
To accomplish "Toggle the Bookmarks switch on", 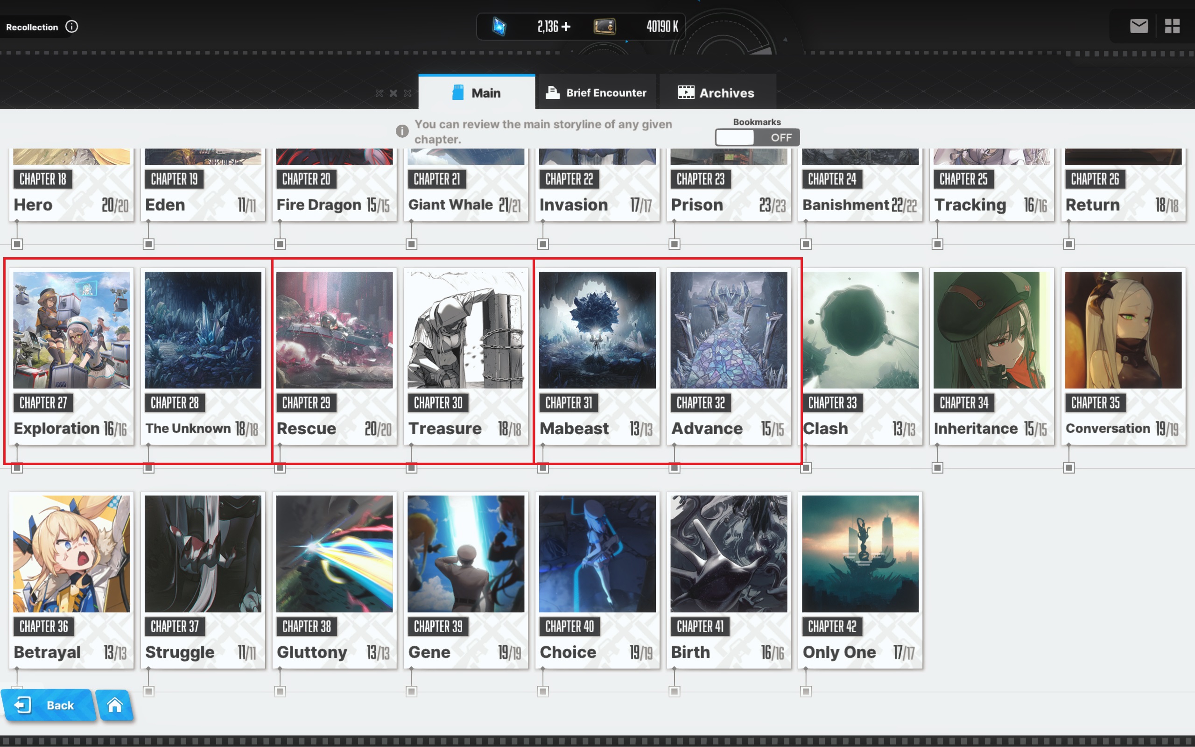I will coord(757,137).
